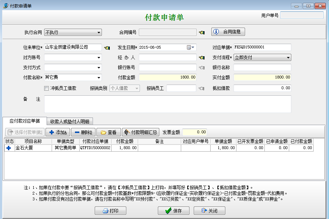Click 付款明细汇总 toolbar button

point(141,132)
